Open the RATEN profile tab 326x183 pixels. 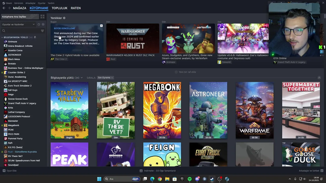76,8
